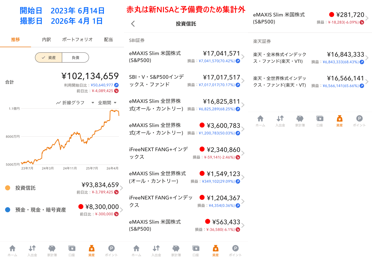Open the 全期間 period dropdown

click(107, 103)
